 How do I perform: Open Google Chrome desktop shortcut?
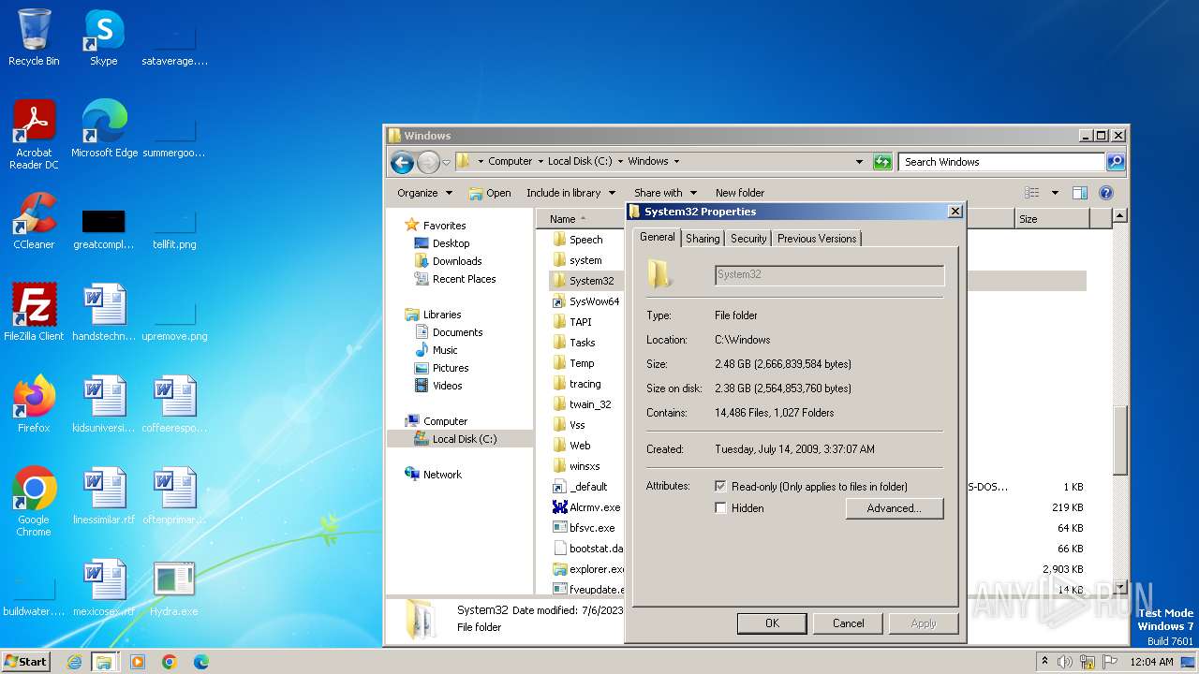[x=34, y=502]
